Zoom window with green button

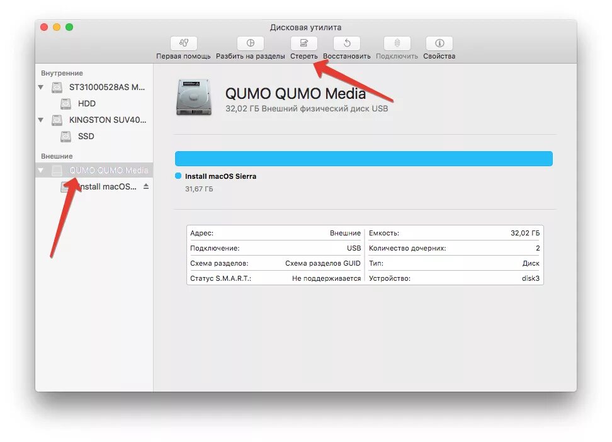69,27
